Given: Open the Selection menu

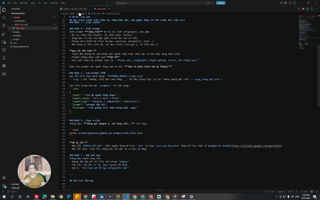Looking at the screenshot, I should pyautogui.click(x=24, y=3).
